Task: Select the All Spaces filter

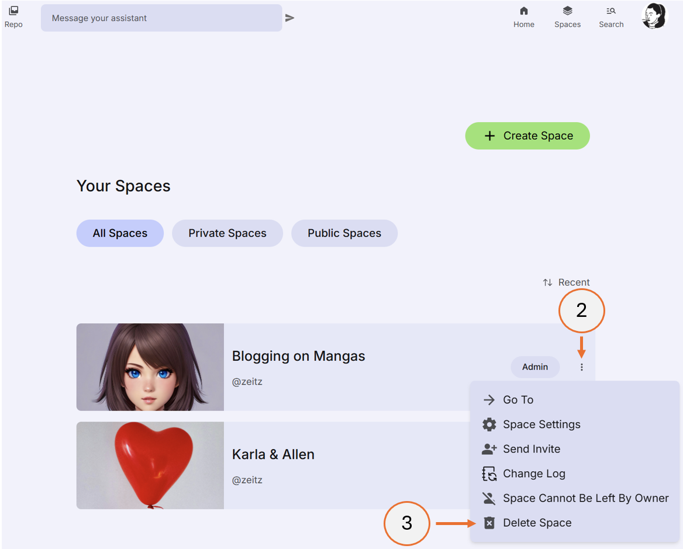Action: [x=120, y=233]
